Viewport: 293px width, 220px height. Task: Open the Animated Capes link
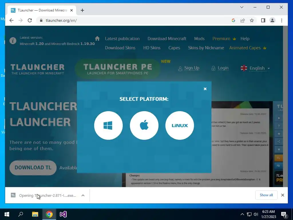click(248, 48)
